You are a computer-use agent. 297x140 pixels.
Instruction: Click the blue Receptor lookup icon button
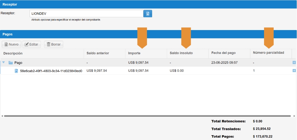point(148,14)
